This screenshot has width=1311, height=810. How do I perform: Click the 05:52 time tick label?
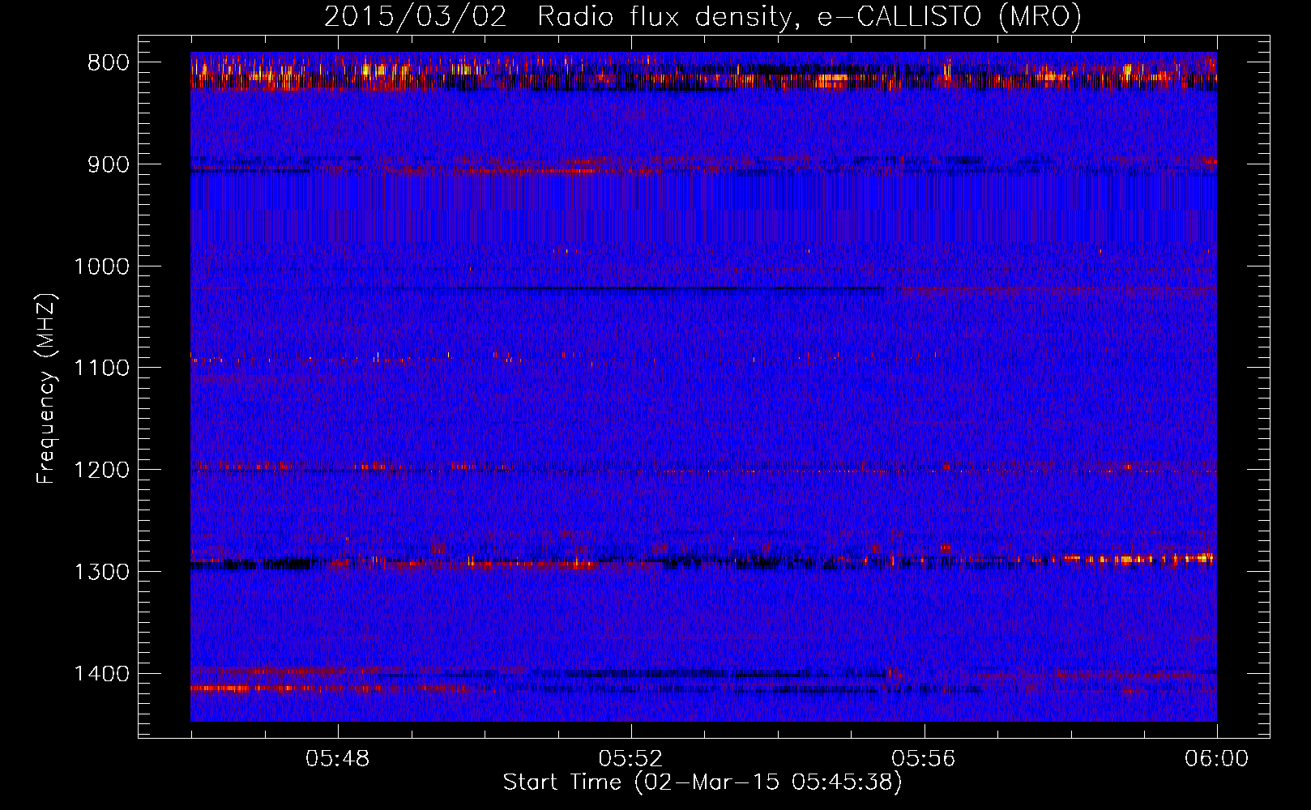coord(631,759)
